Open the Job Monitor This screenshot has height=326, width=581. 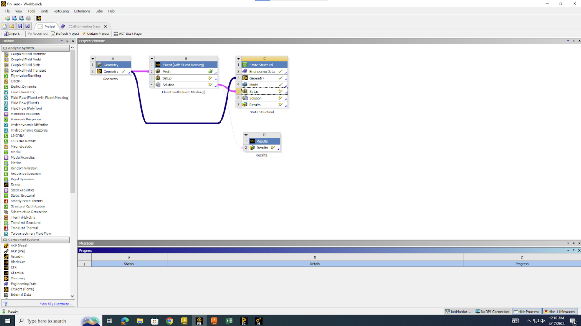point(458,312)
